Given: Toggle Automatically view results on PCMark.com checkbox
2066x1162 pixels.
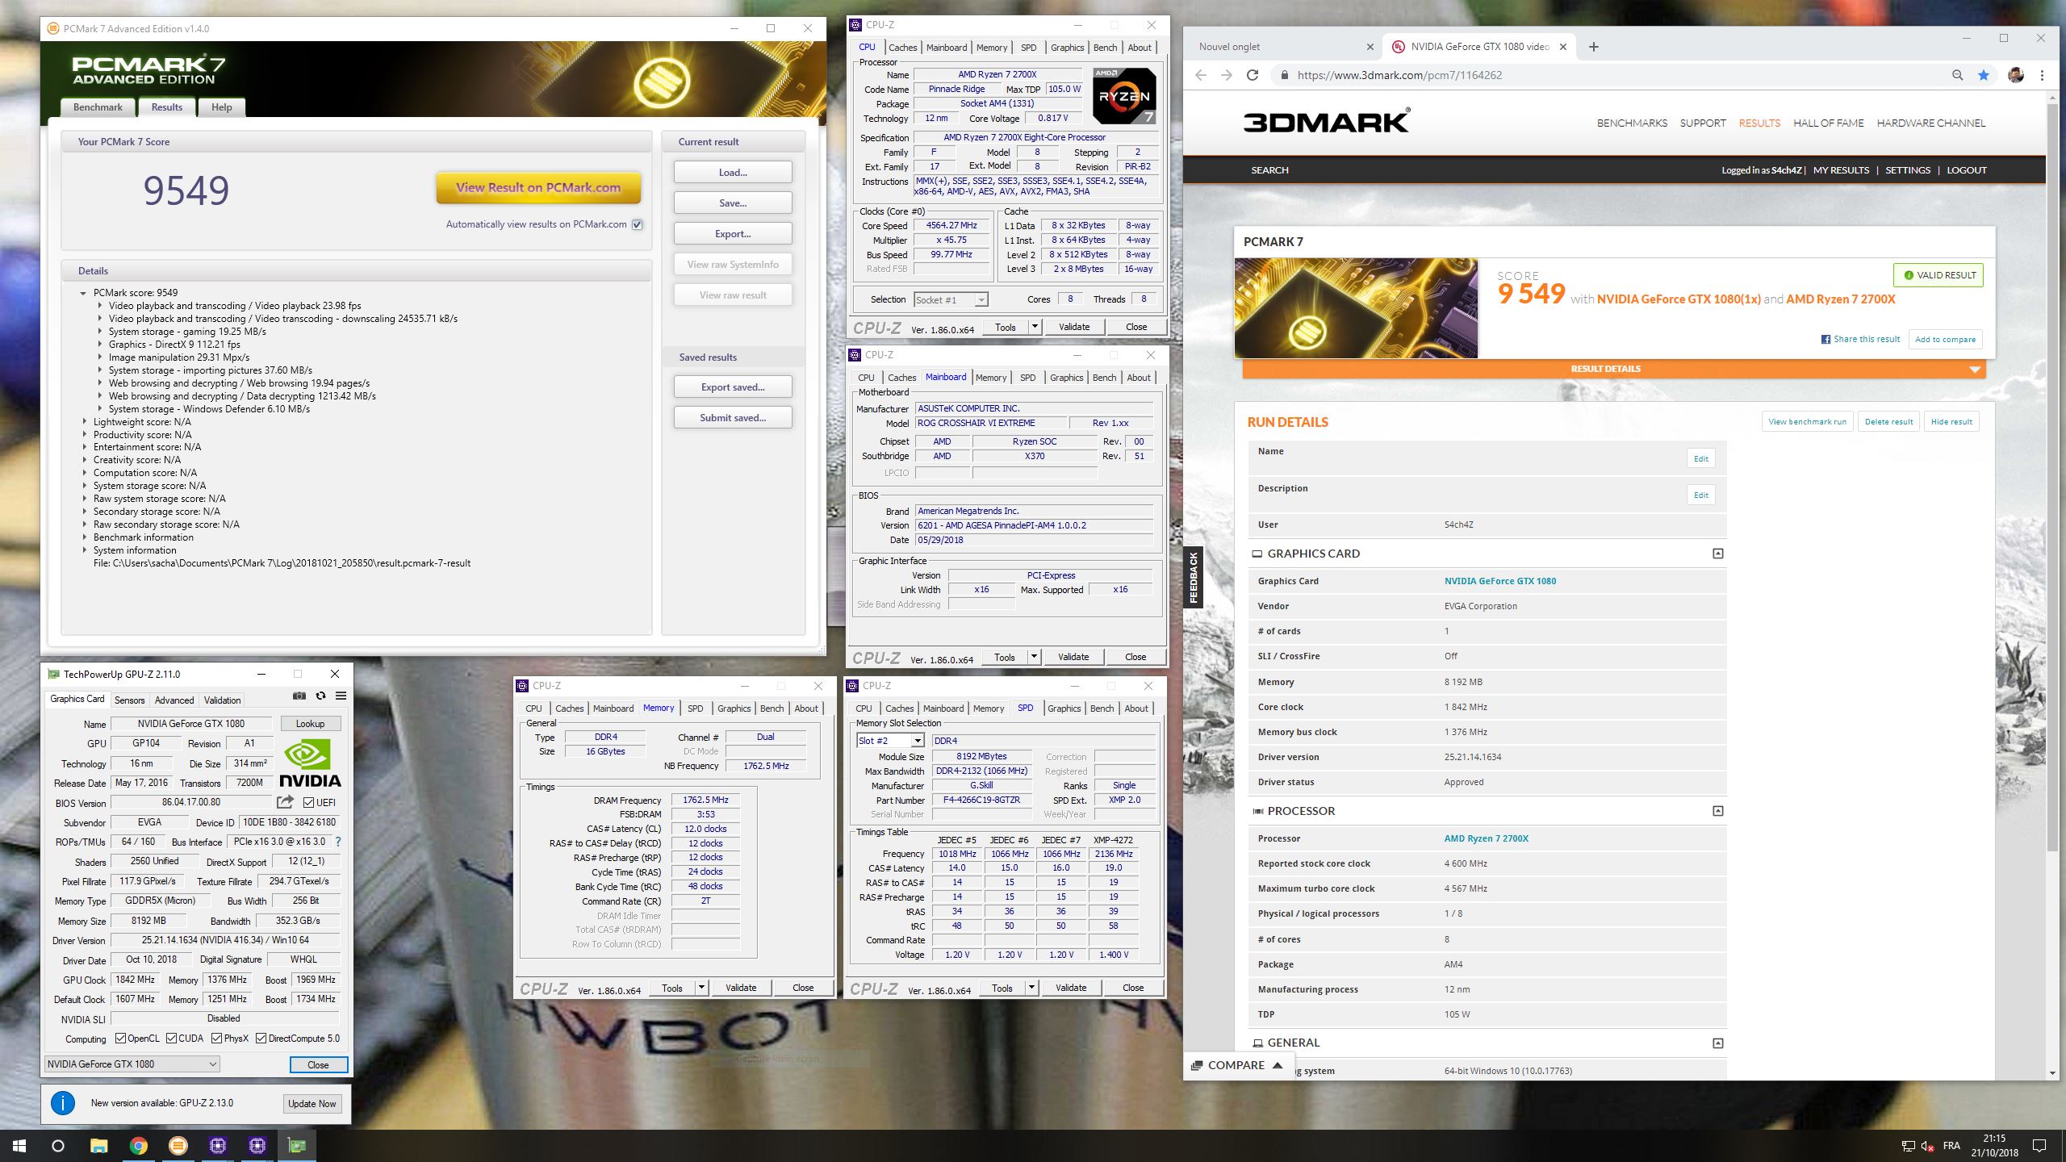Looking at the screenshot, I should [x=638, y=224].
